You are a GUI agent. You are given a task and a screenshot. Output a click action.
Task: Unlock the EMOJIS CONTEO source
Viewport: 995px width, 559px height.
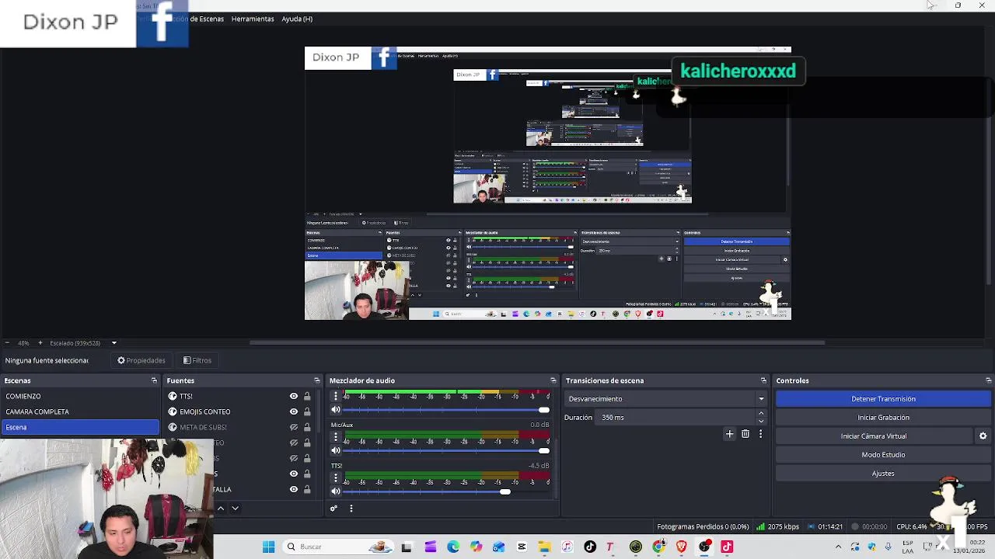[x=307, y=411]
